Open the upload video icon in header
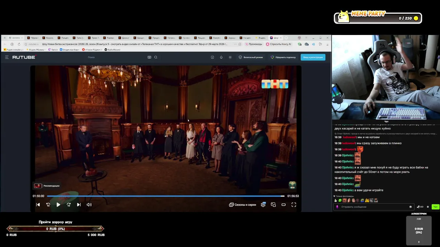The height and width of the screenshot is (247, 440). (x=212, y=57)
